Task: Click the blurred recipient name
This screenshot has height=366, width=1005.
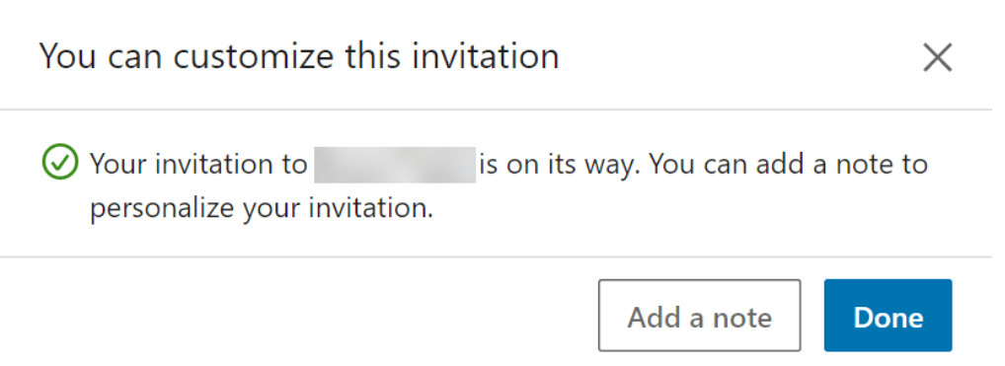Action: pyautogui.click(x=395, y=165)
